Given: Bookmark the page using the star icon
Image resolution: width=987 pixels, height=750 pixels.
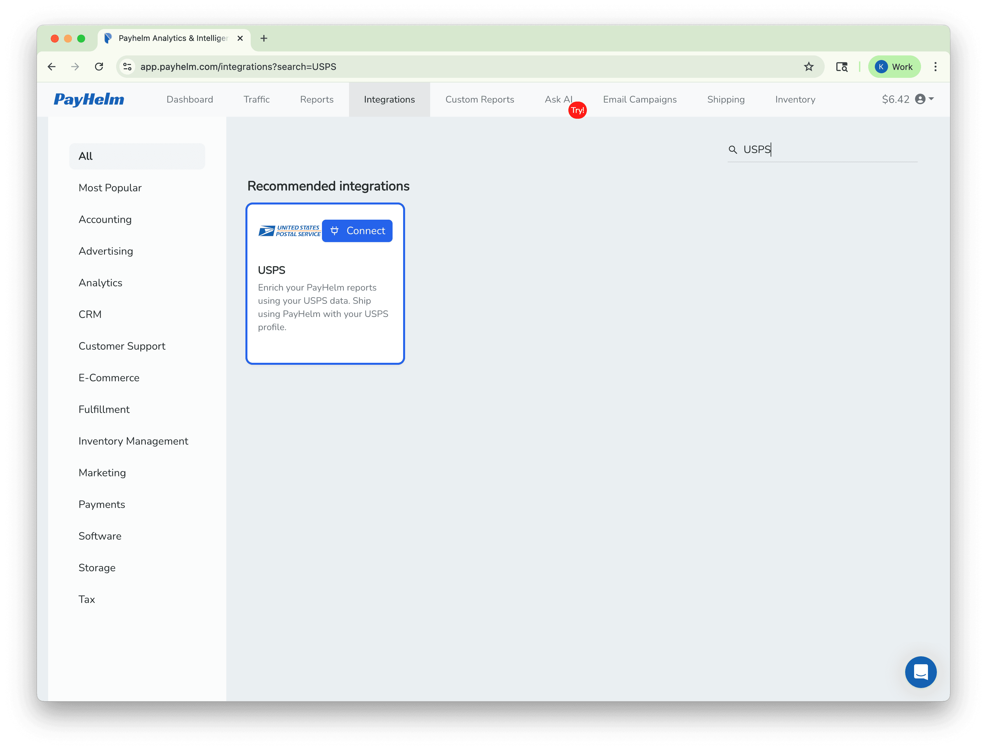Looking at the screenshot, I should pos(809,67).
